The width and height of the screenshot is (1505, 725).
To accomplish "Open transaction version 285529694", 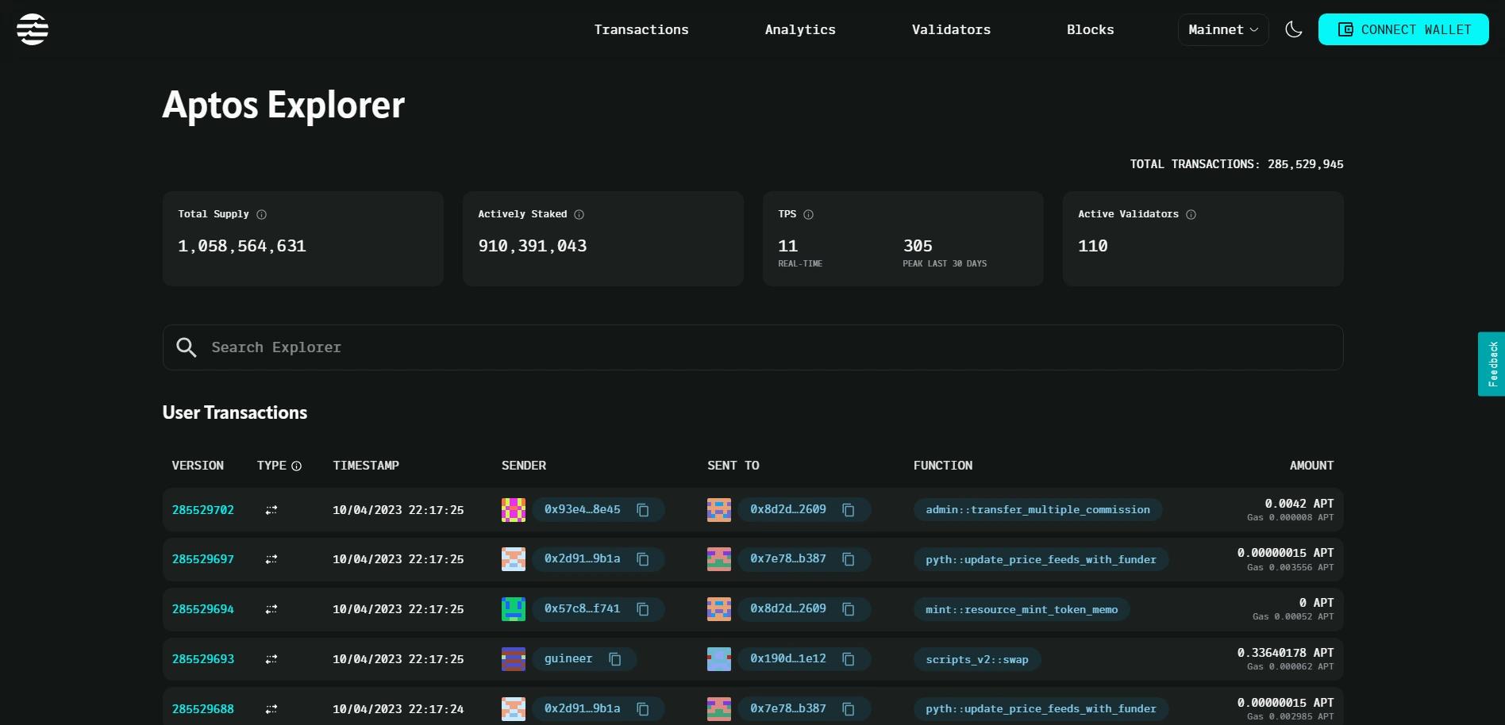I will click(x=203, y=609).
